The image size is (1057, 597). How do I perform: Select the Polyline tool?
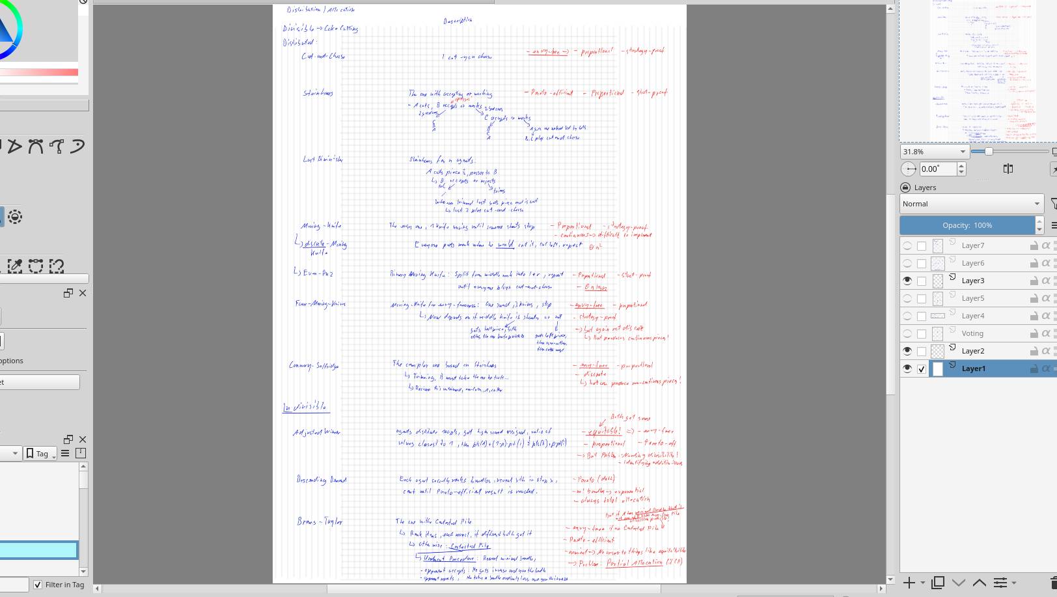(14, 146)
